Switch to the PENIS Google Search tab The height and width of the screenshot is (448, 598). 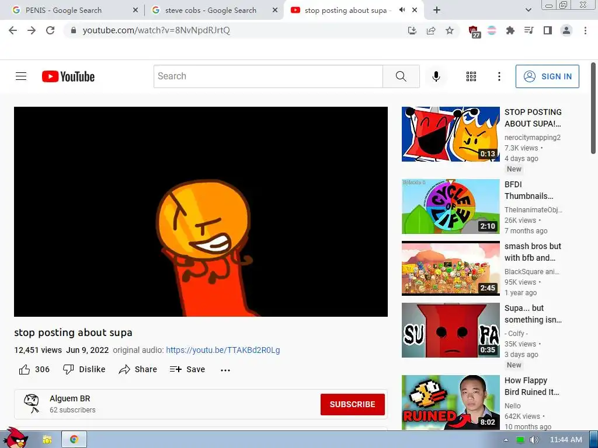tap(64, 10)
